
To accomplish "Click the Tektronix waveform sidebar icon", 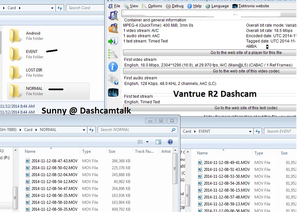I will click(113, 93).
